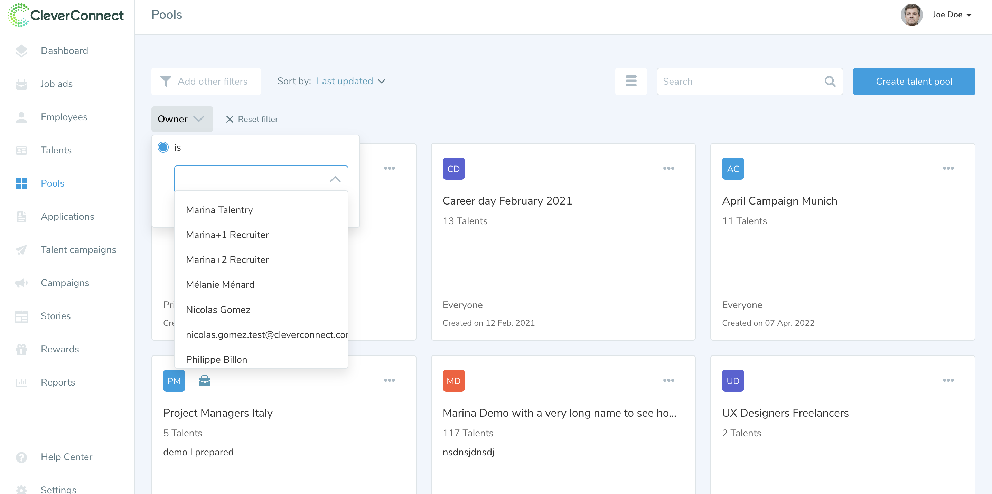Image resolution: width=992 pixels, height=494 pixels.
Task: Open UX Designers Freelancers three-dot menu
Action: (x=948, y=380)
